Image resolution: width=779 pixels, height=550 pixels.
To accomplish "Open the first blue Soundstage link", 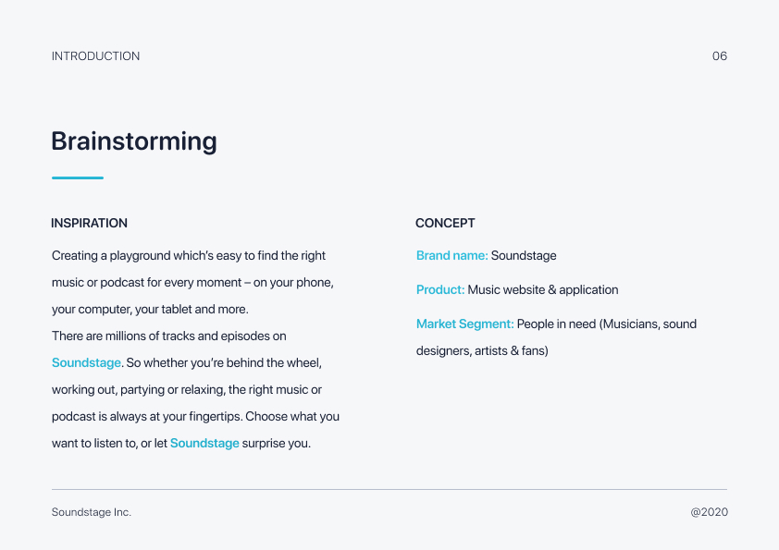I will click(86, 363).
